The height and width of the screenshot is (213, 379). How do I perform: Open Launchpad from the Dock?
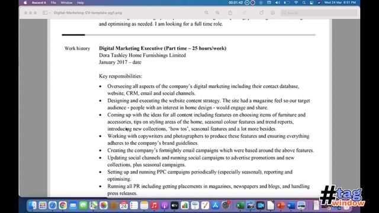pos(42,205)
